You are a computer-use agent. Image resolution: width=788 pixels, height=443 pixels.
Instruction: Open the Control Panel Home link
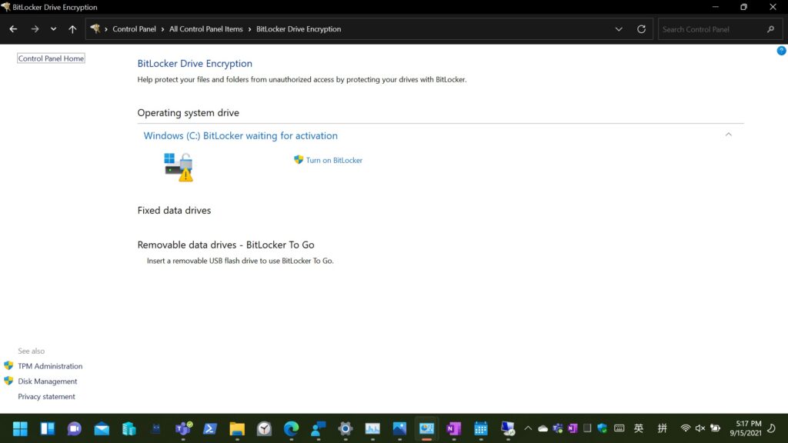(51, 58)
